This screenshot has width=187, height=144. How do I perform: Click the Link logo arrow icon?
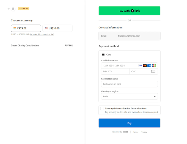pyautogui.click(x=132, y=11)
